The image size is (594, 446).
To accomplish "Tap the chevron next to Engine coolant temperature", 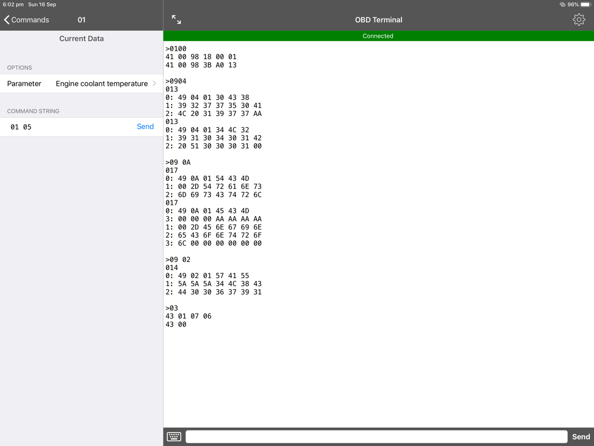I will pos(154,83).
